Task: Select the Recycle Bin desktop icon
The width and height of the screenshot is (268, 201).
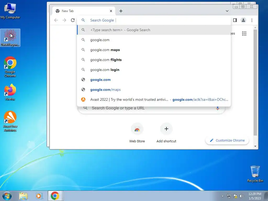Action: [x=255, y=174]
